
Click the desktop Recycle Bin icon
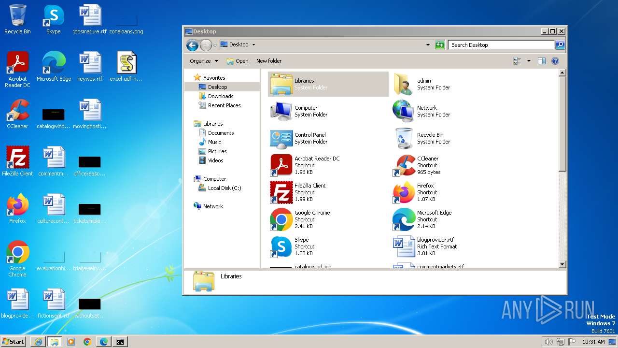pyautogui.click(x=17, y=19)
